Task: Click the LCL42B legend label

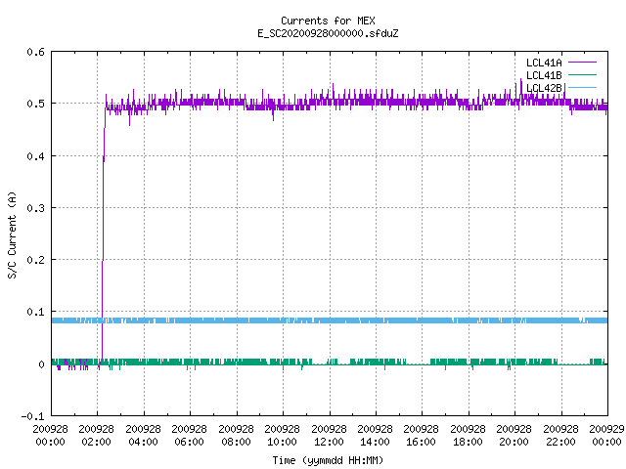Action: [x=544, y=88]
